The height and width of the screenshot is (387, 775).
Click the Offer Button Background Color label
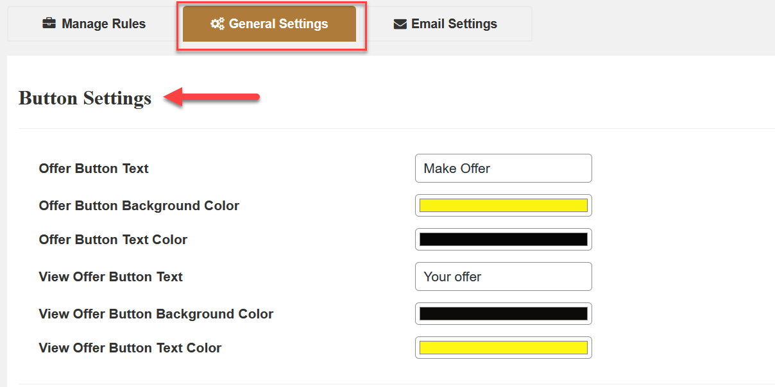click(x=139, y=206)
